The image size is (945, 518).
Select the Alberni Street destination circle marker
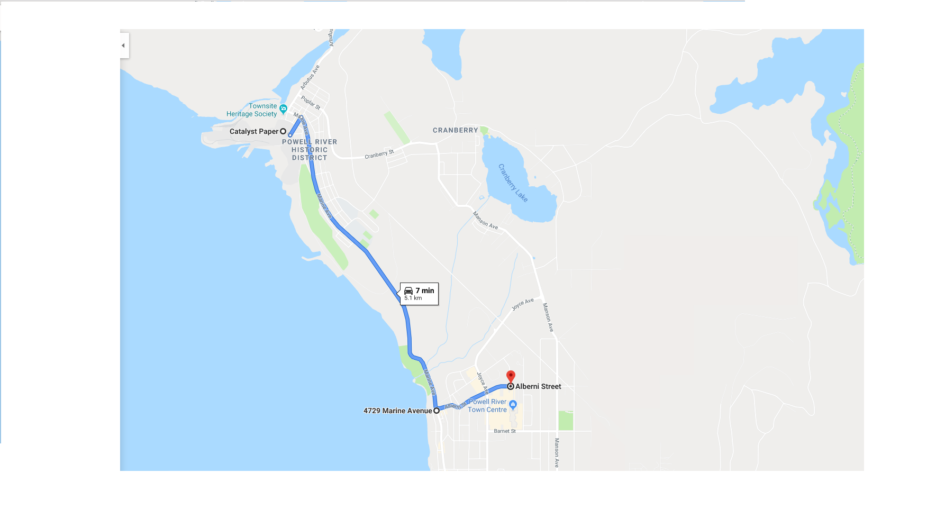pyautogui.click(x=511, y=386)
